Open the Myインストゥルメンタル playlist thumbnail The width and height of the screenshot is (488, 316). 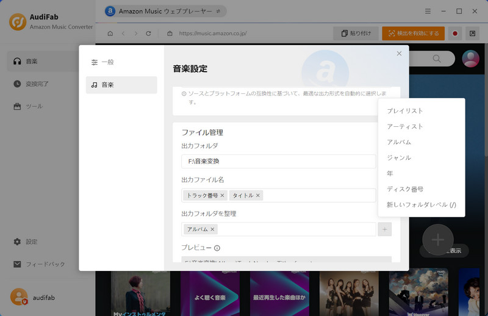click(141, 293)
